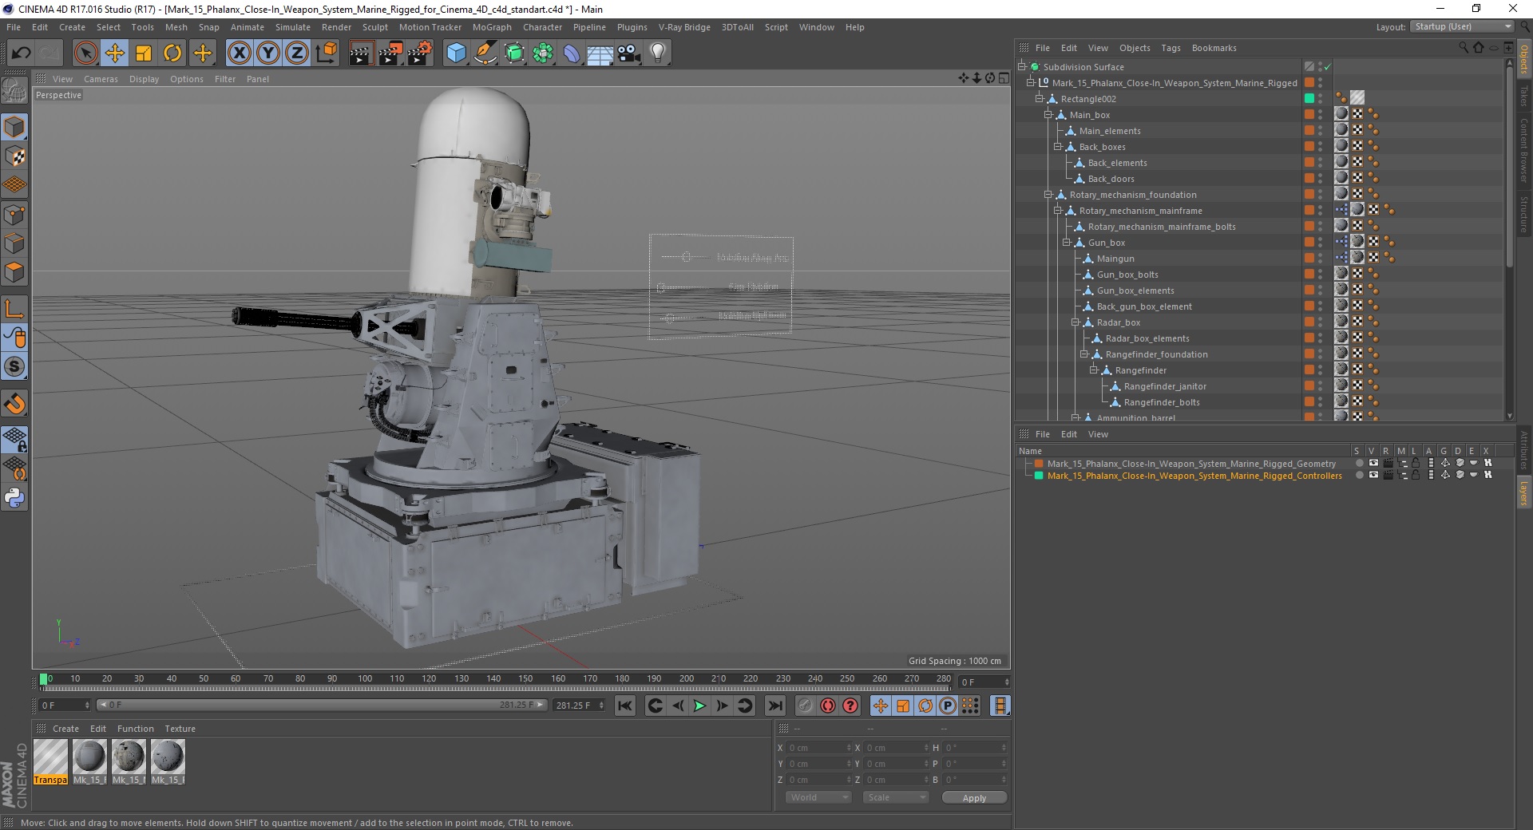The height and width of the screenshot is (830, 1533).
Task: Open Edit Render Settings icon
Action: click(419, 53)
